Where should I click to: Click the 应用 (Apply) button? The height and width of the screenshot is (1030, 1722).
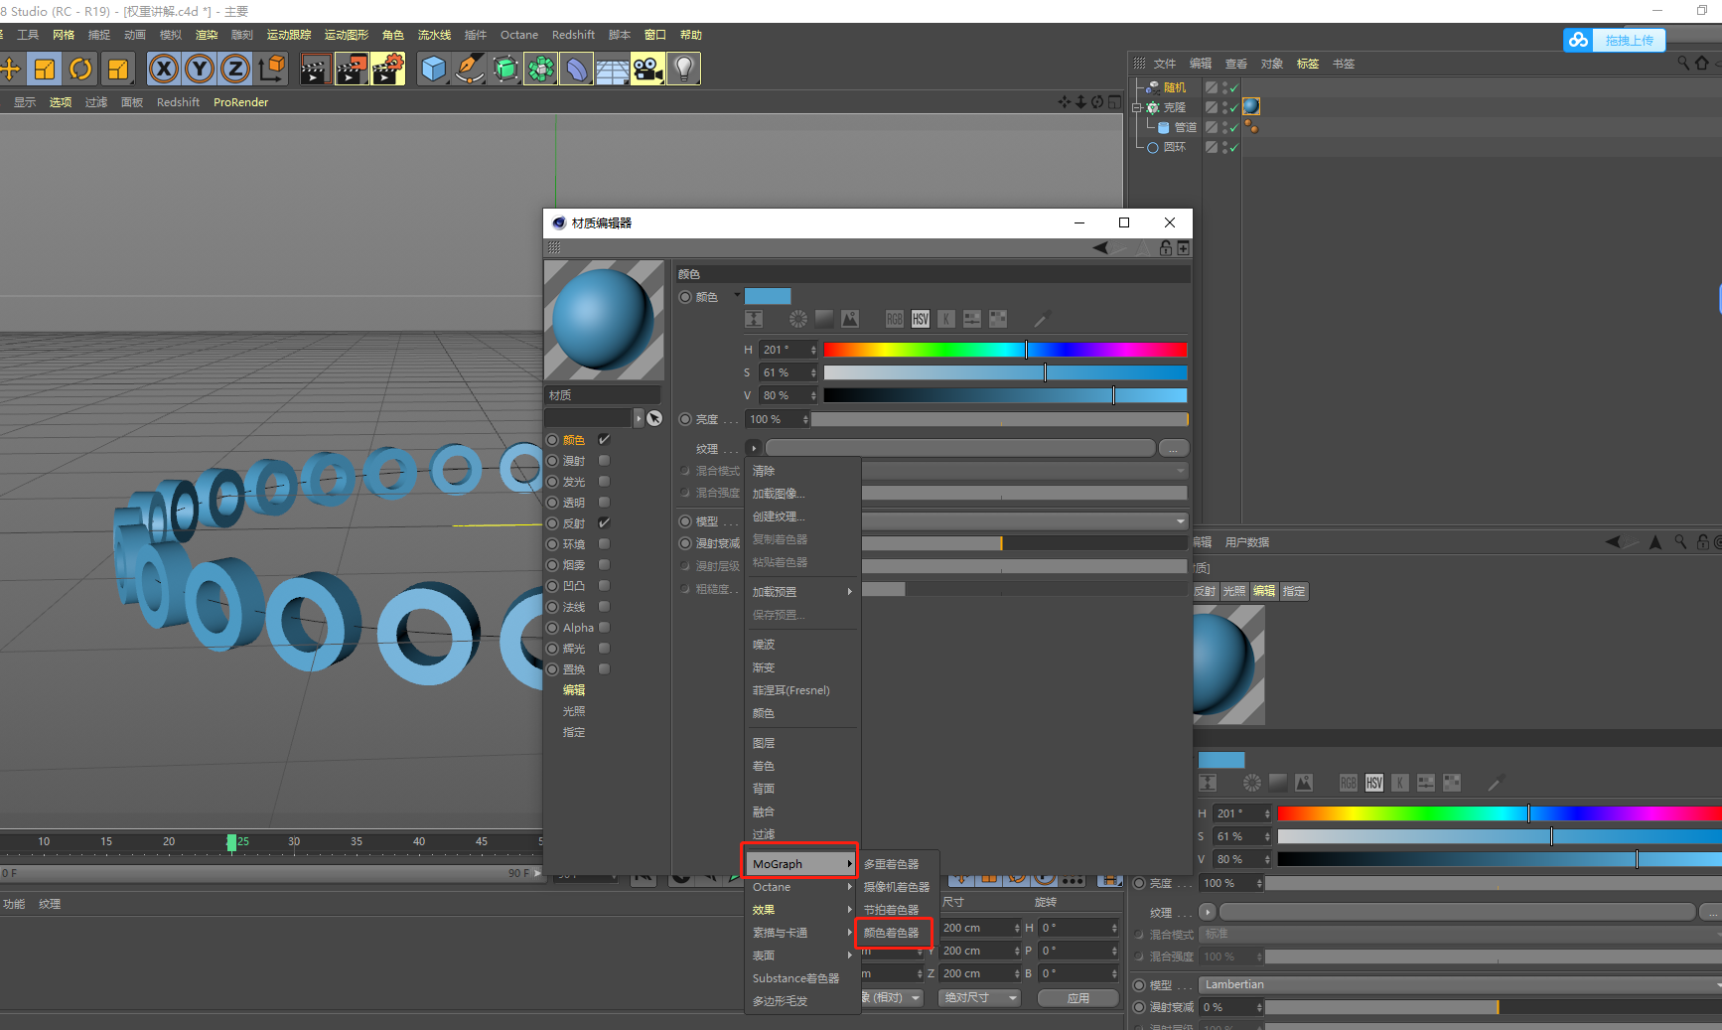[x=1078, y=997]
